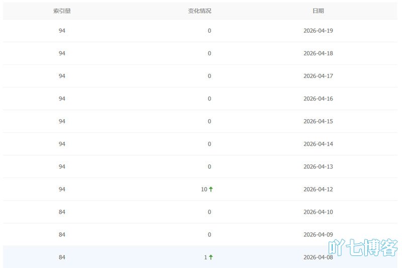Viewport: 402px width, 268px height.
Task: Select the date 2026-04-19 cell
Action: coord(318,31)
